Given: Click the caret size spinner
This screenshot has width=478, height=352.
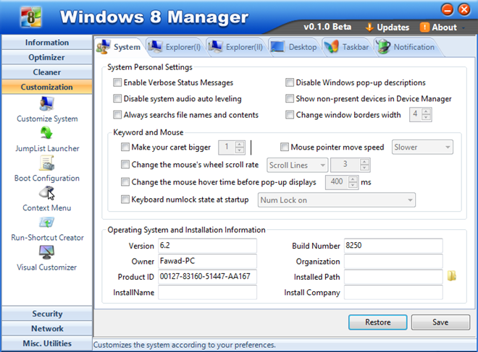Looking at the screenshot, I should pos(232,147).
